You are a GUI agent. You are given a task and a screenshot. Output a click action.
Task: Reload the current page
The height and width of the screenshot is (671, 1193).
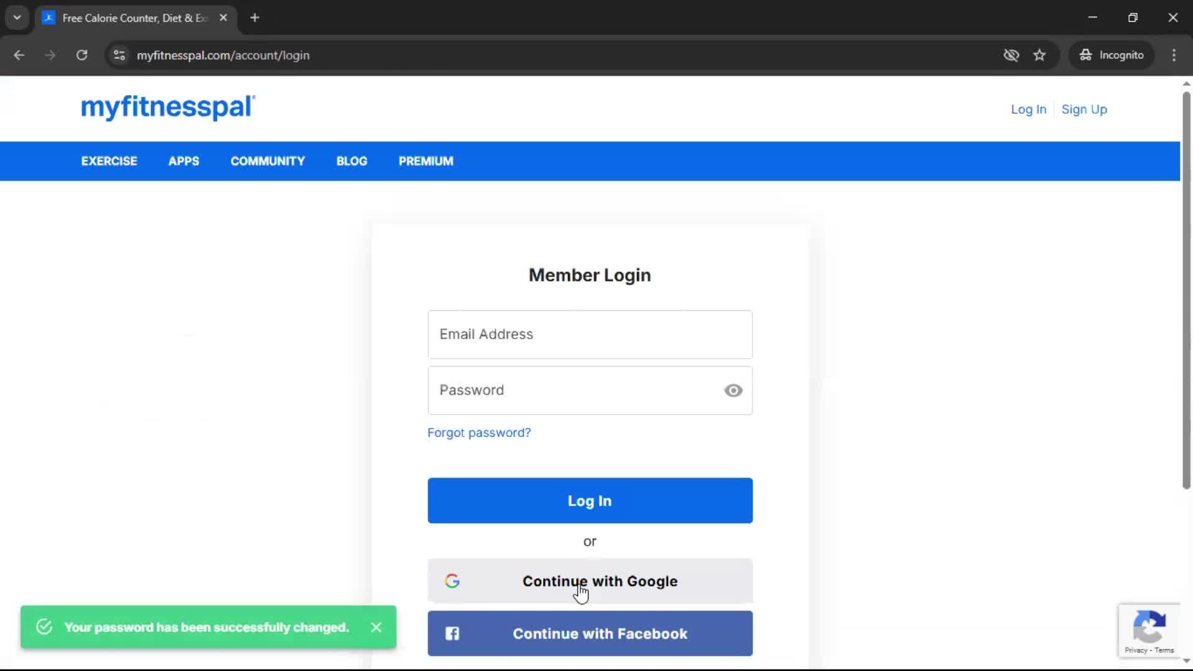(82, 55)
